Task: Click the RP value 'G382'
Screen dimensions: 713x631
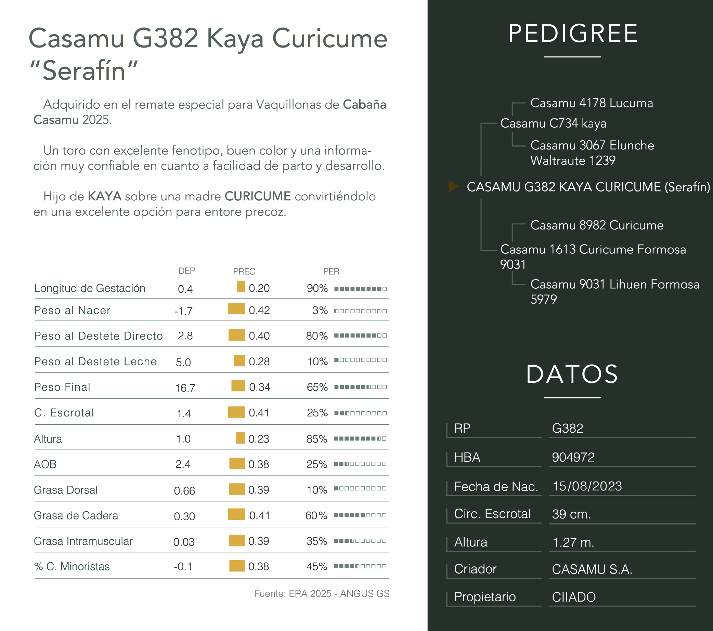Action: (568, 428)
